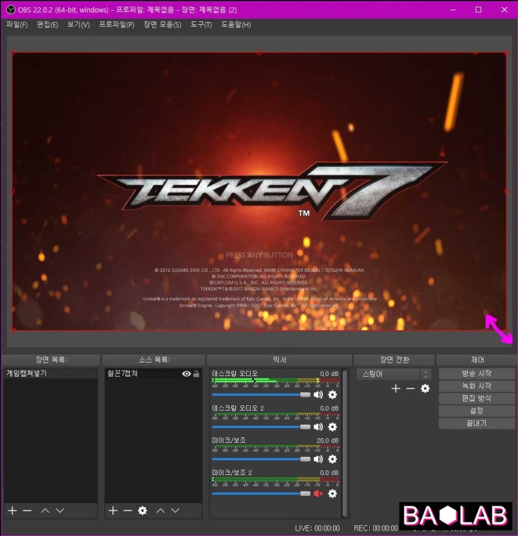Move the scene up with the arrow

point(45,511)
